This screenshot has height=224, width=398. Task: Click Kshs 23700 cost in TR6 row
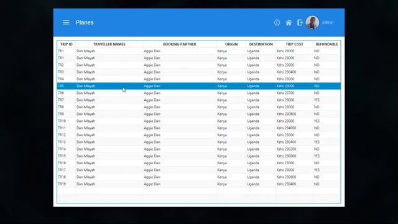[285, 93]
